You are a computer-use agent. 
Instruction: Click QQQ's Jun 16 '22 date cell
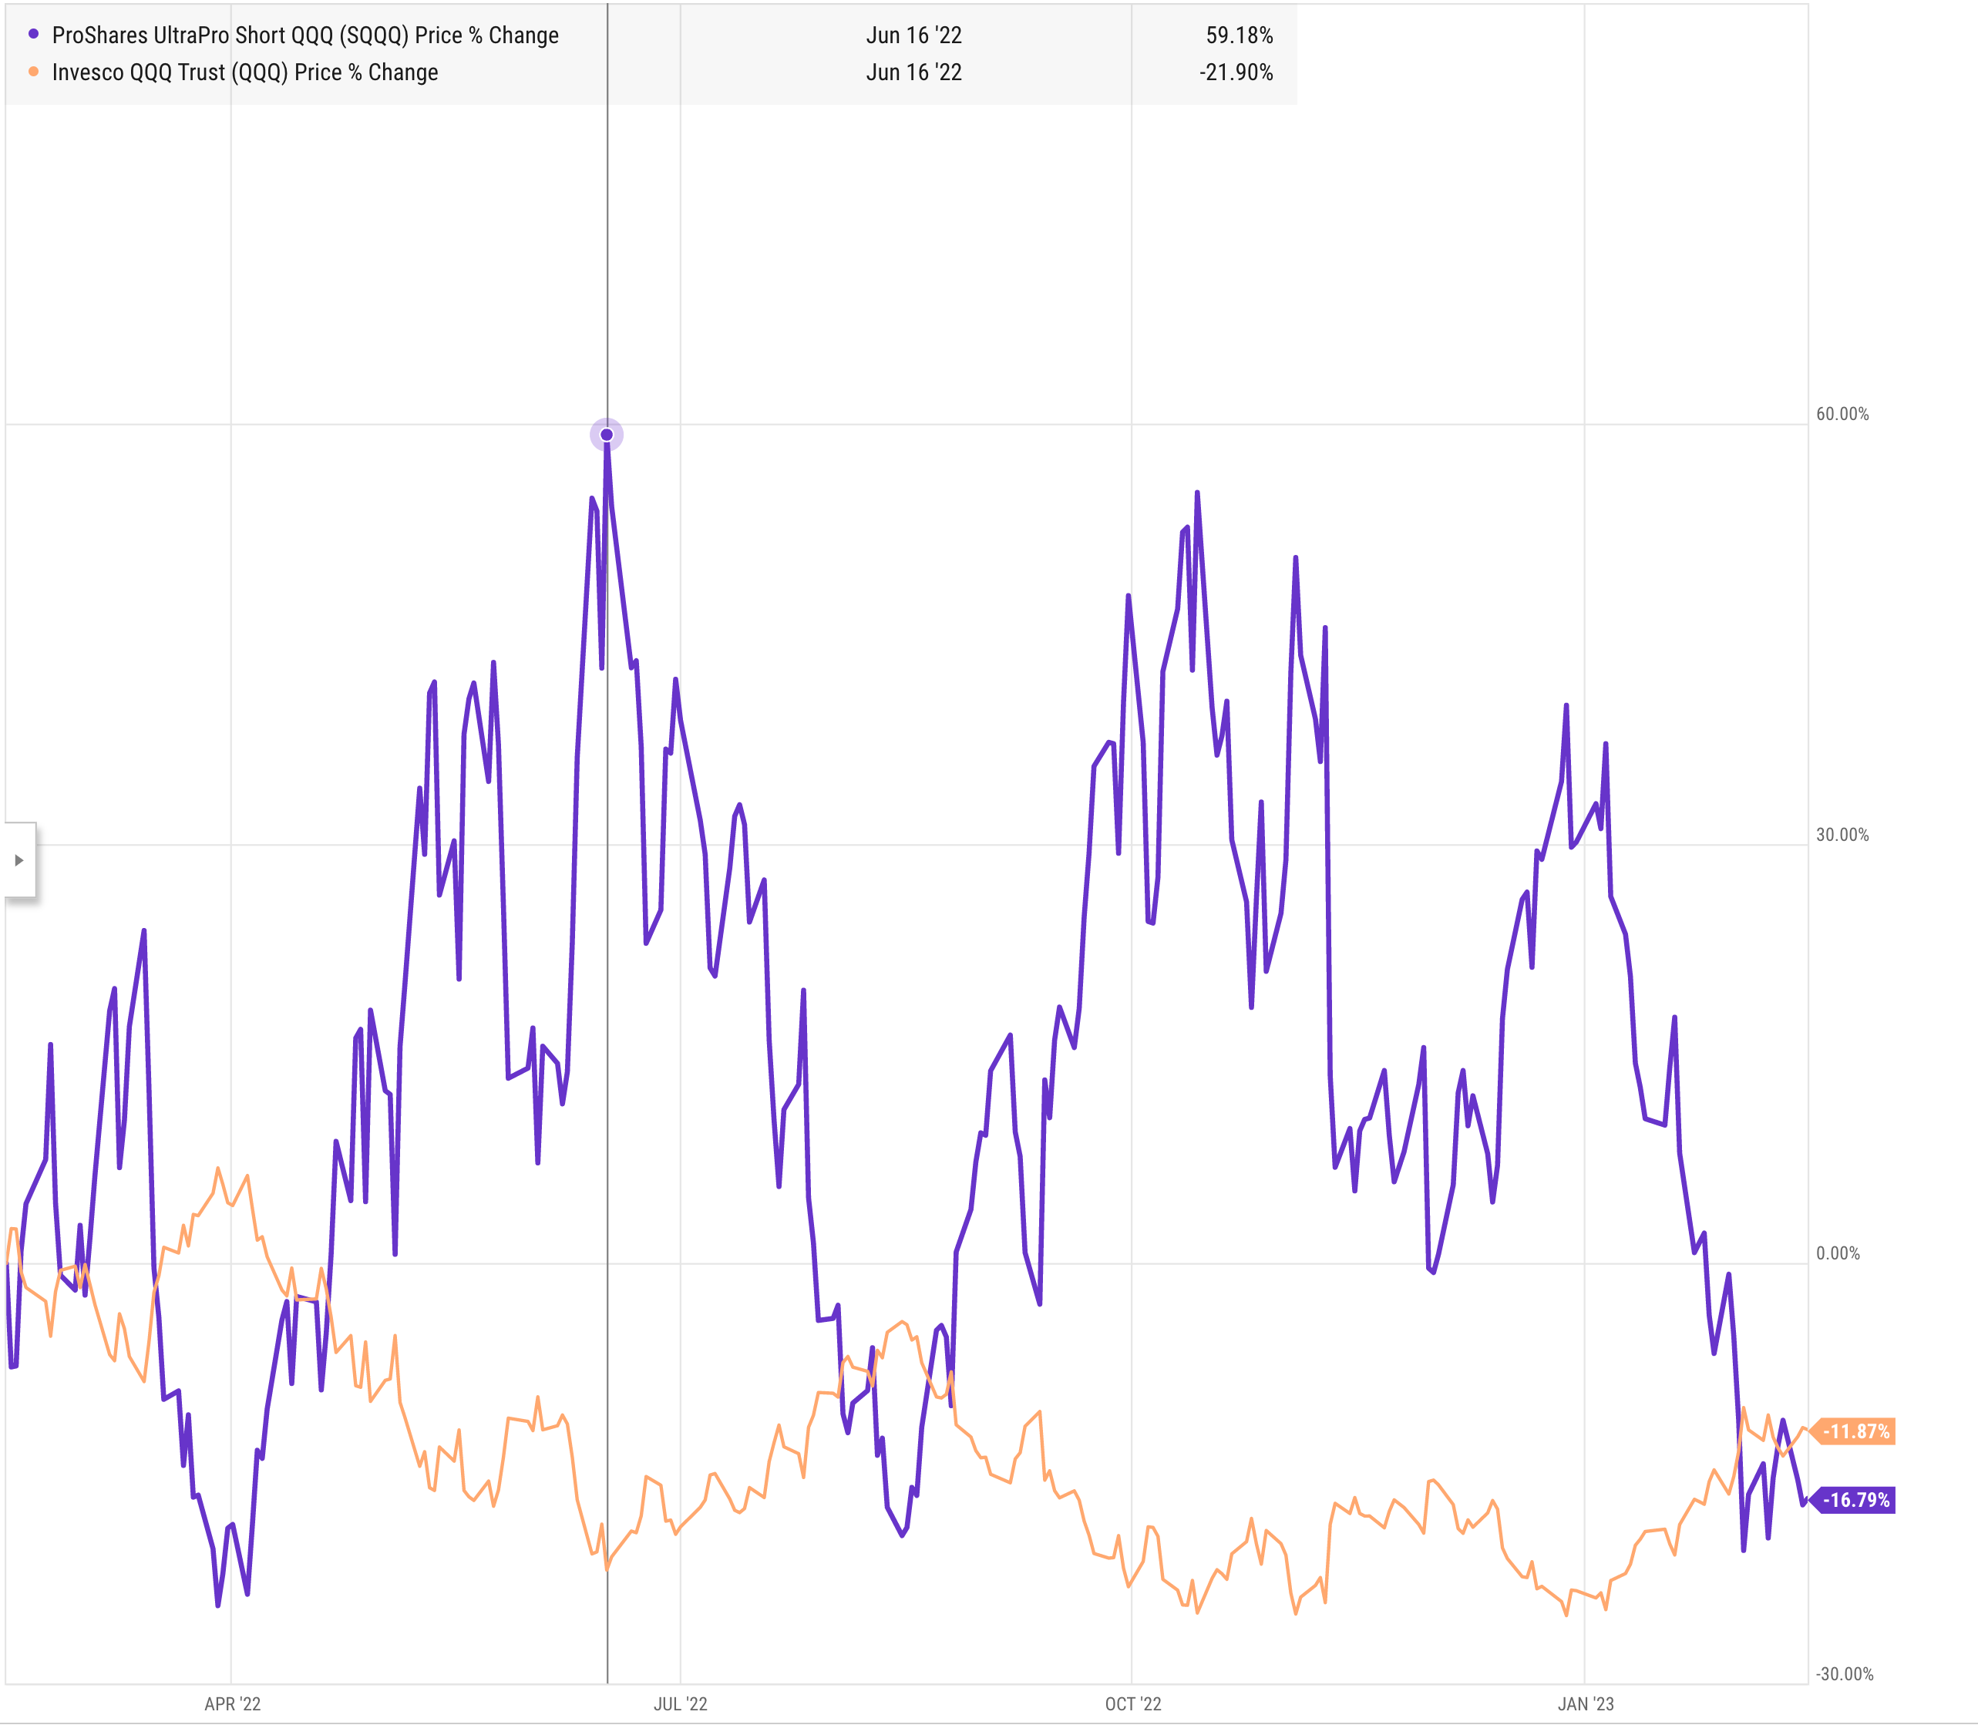pos(913,72)
